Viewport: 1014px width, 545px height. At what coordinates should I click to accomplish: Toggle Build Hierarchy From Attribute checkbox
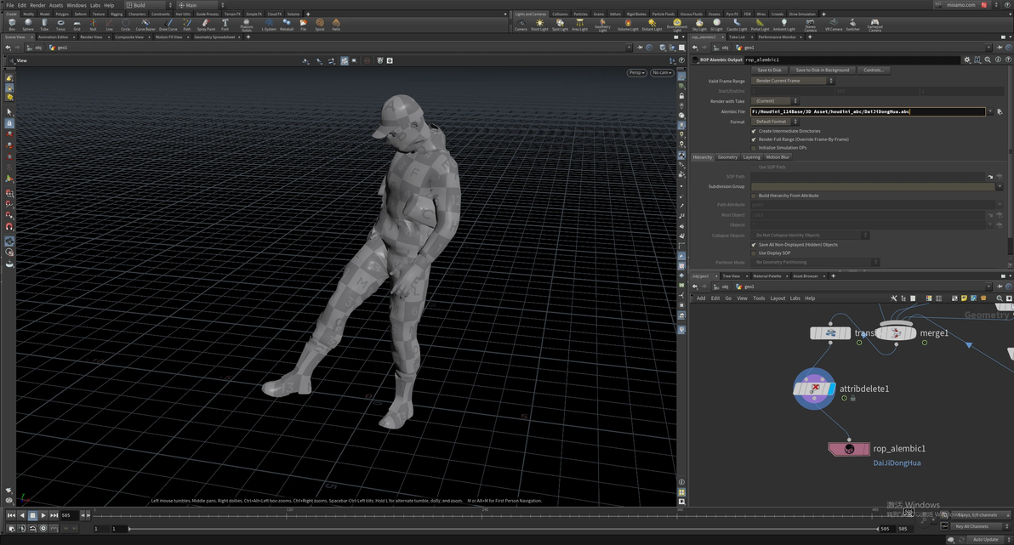click(754, 196)
